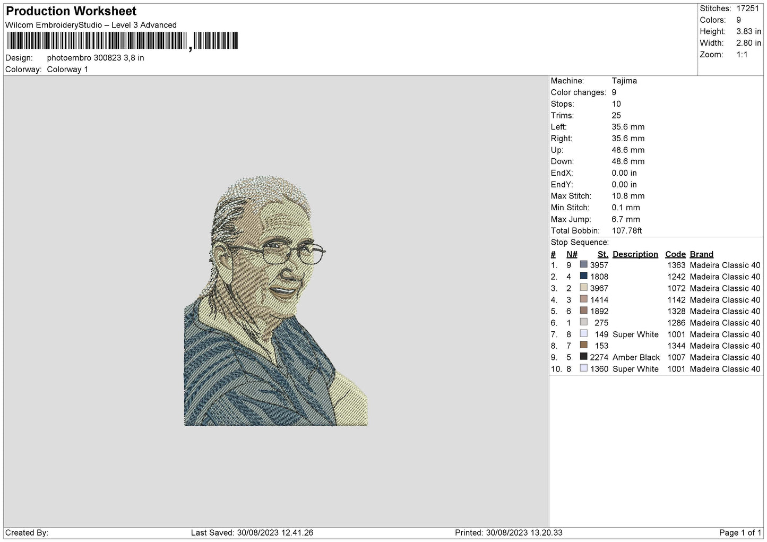Click the Right label
Image resolution: width=767 pixels, height=542 pixels.
(562, 139)
